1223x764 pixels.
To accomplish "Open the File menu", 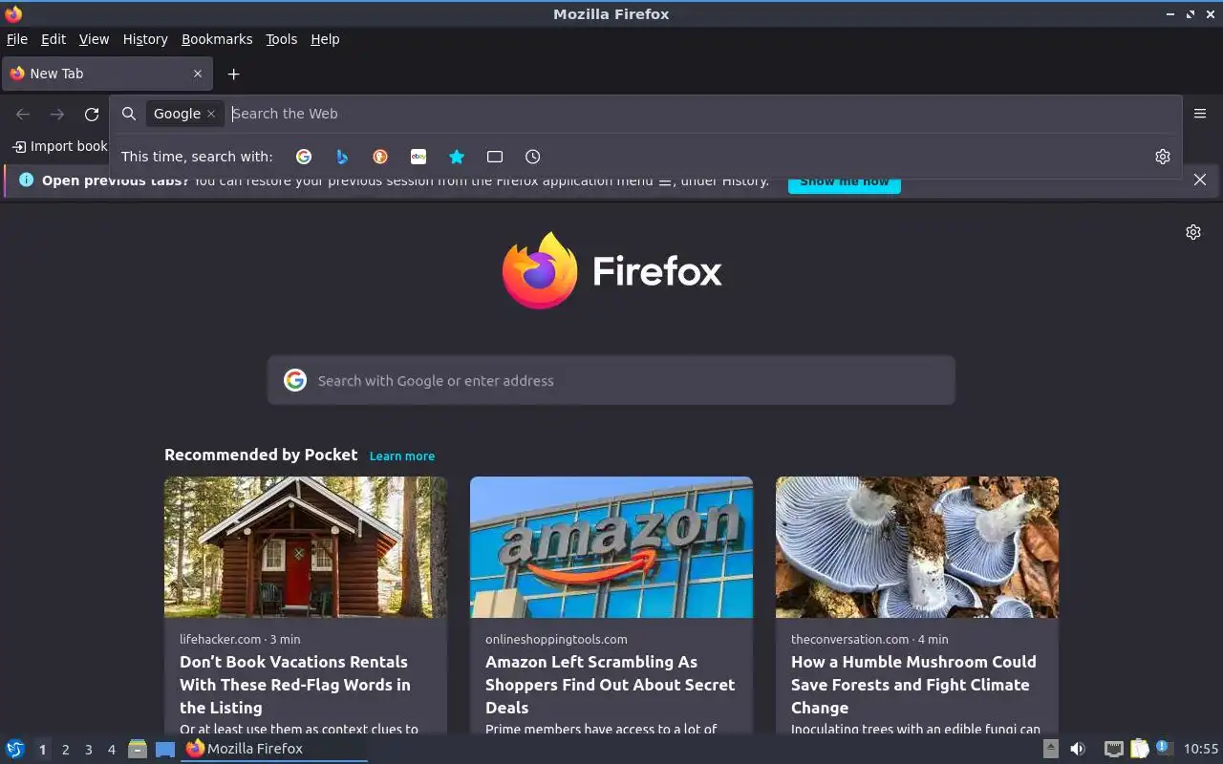I will click(17, 39).
